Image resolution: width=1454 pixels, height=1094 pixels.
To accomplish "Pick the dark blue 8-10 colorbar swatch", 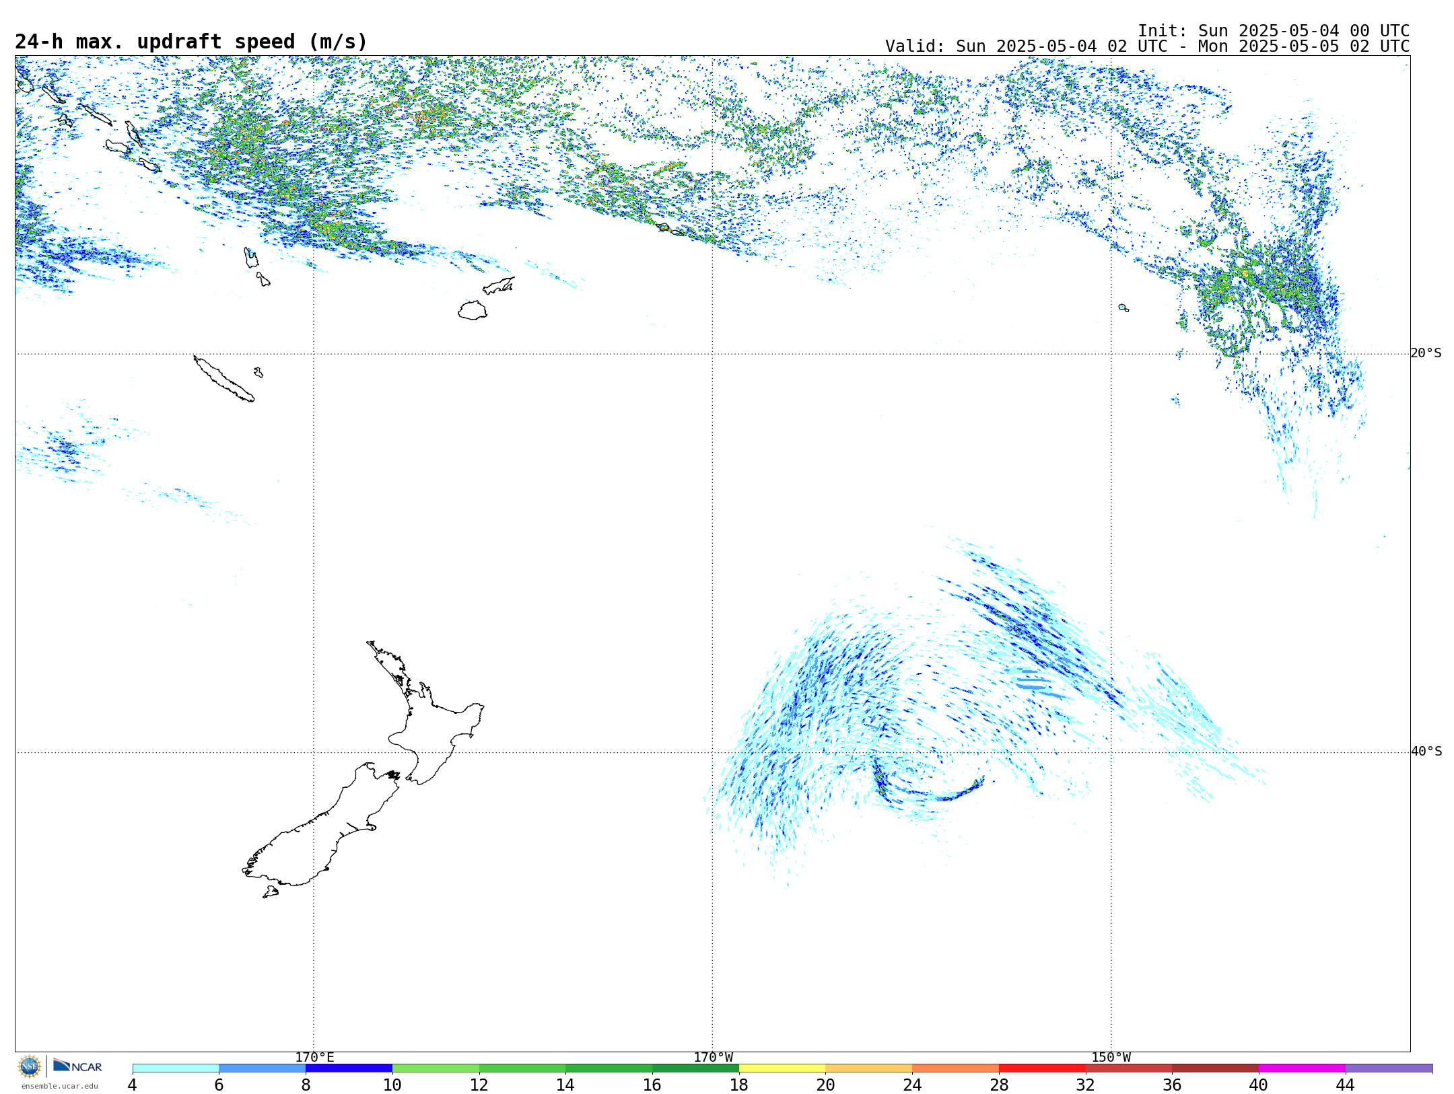I will (349, 1068).
